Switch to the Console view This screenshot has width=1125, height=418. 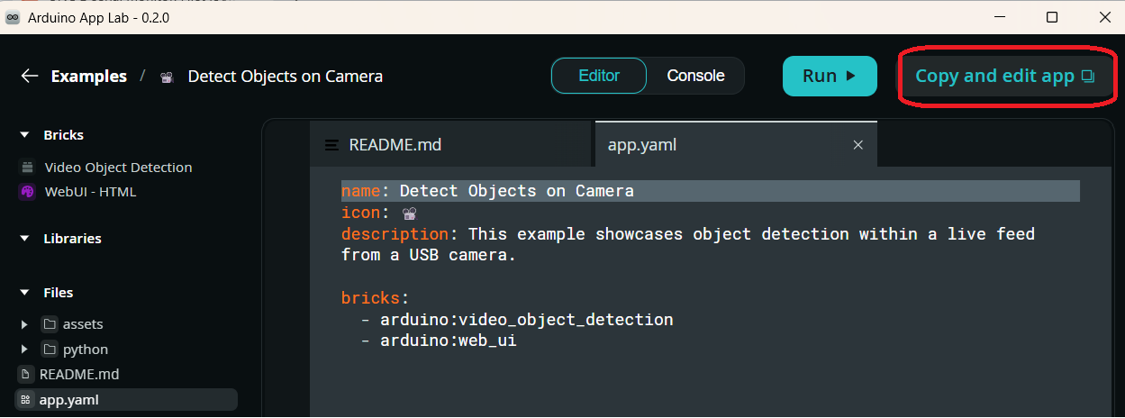[695, 76]
